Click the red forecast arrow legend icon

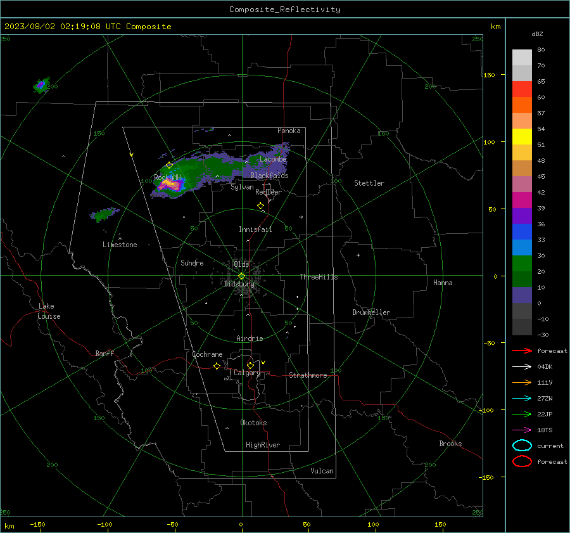point(522,350)
